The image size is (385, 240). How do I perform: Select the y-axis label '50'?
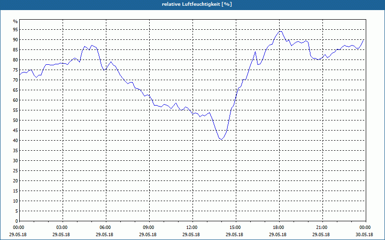pos(15,120)
